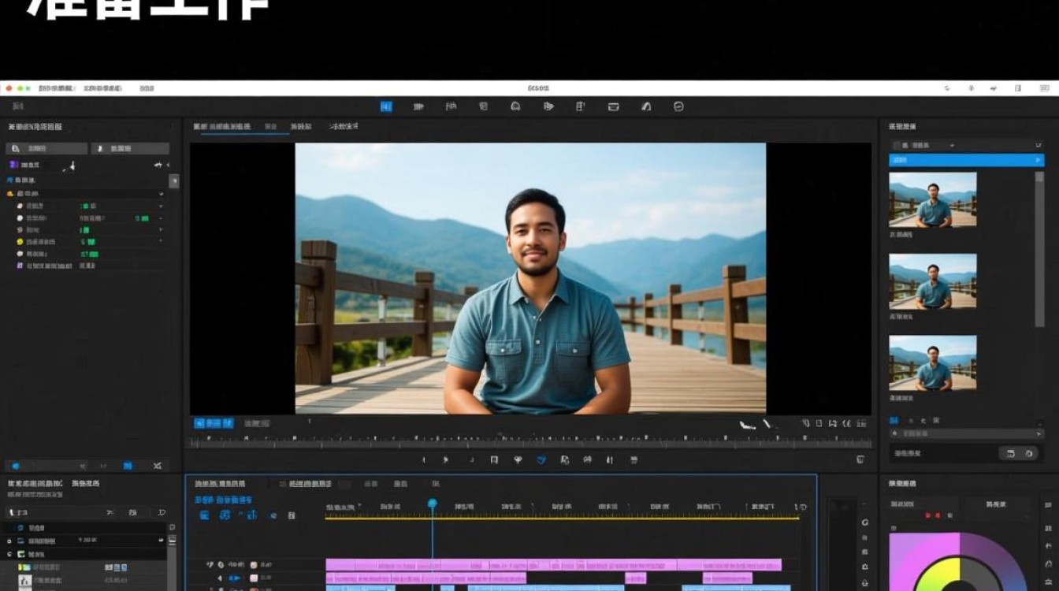The image size is (1059, 591).
Task: Click the blue playhead marker on the timeline ruler
Action: [432, 504]
